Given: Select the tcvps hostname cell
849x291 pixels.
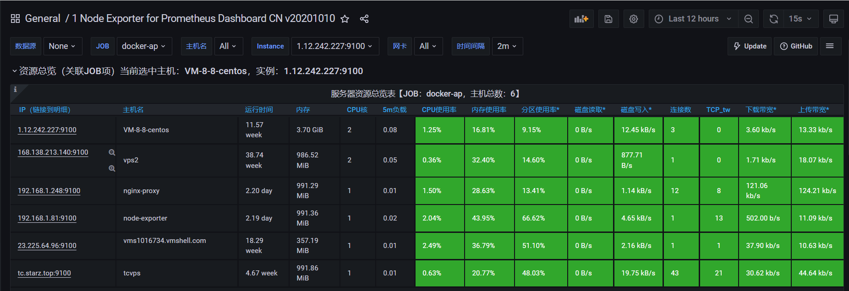Looking at the screenshot, I should 177,273.
